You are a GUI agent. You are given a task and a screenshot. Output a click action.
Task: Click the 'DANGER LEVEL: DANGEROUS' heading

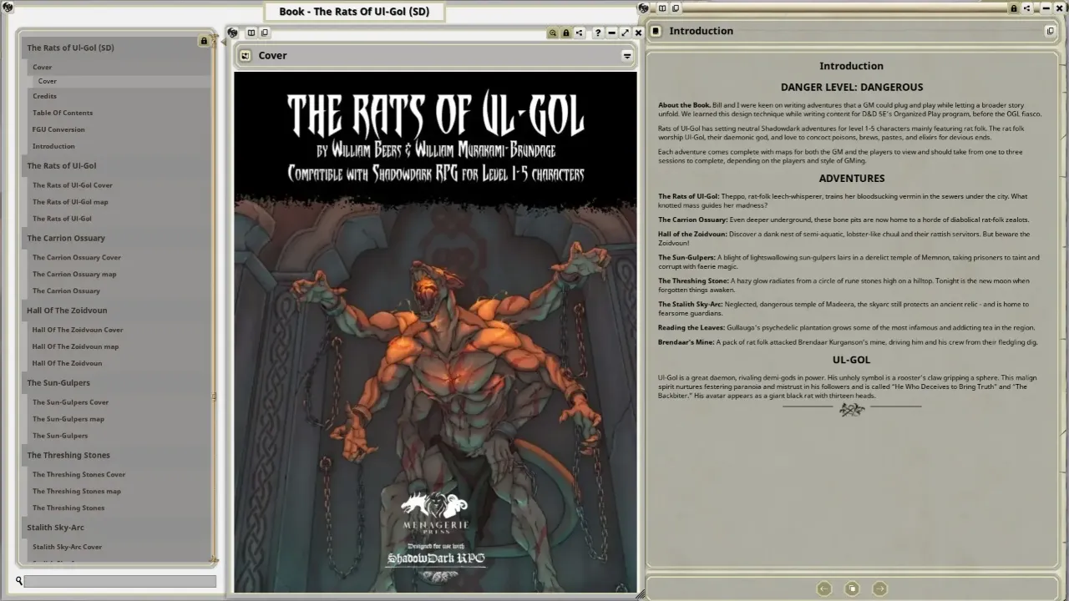click(x=852, y=87)
